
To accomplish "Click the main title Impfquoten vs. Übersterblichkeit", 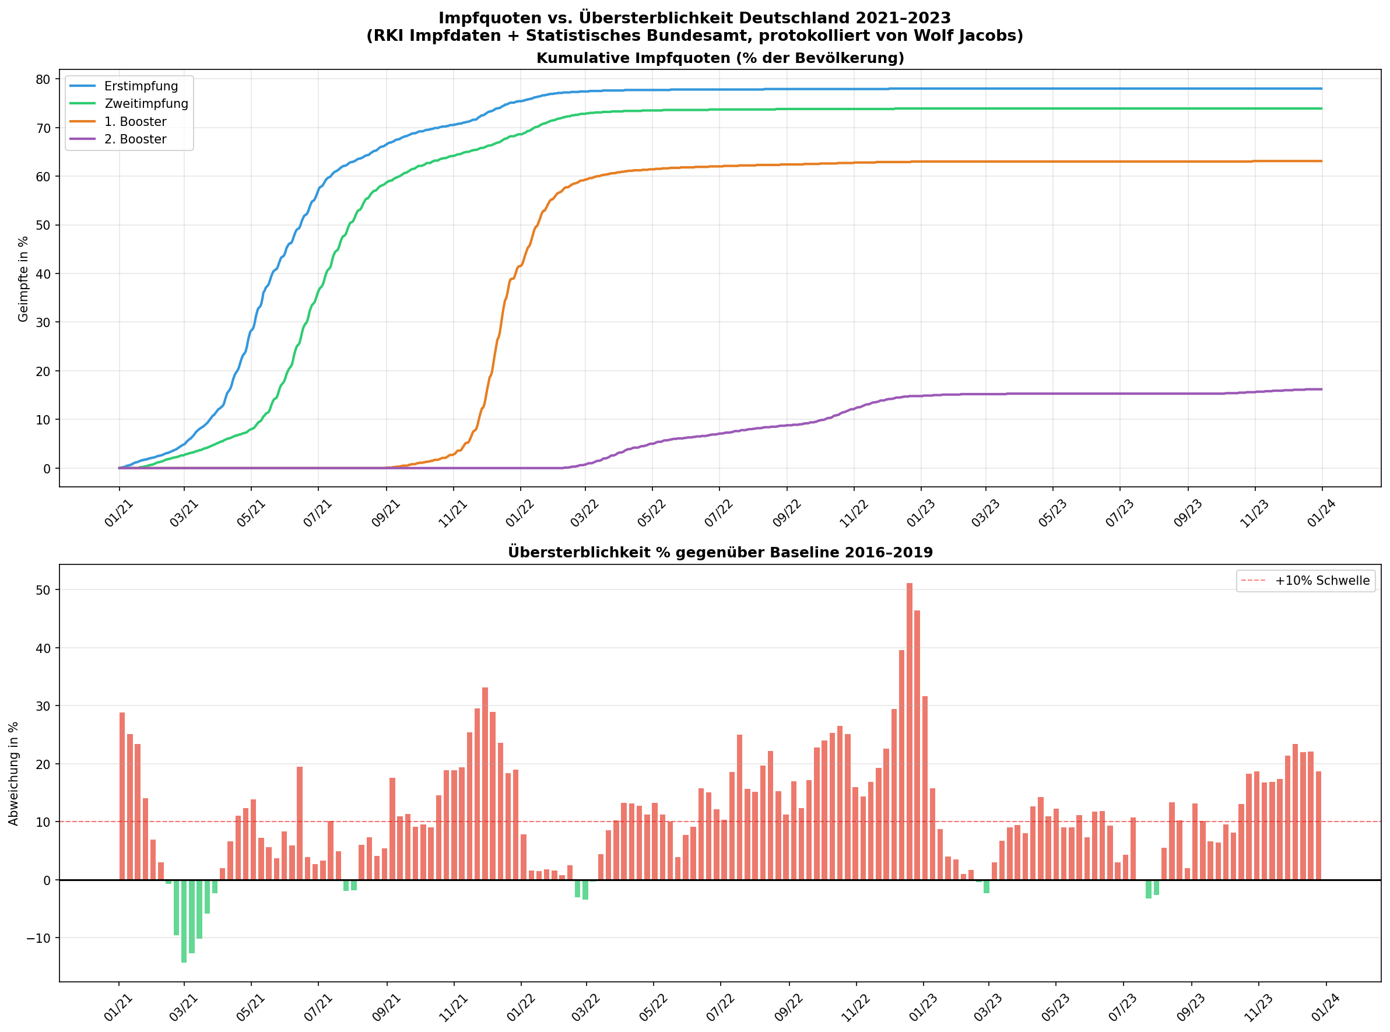I will 694,18.
